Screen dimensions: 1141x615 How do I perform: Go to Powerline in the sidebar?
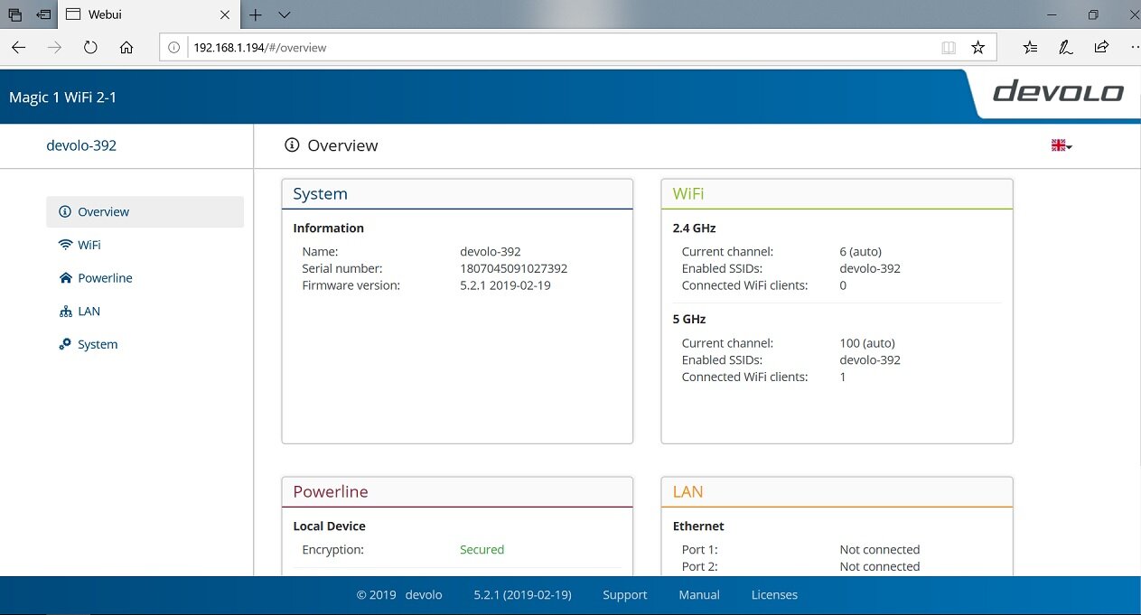coord(145,278)
